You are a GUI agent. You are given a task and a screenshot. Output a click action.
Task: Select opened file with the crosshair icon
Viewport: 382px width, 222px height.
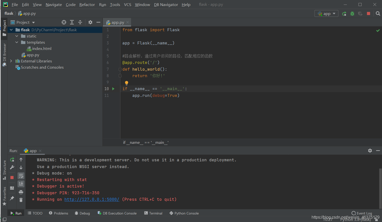[64, 22]
